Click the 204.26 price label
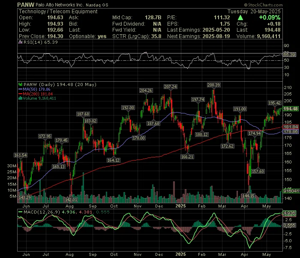 (146, 91)
